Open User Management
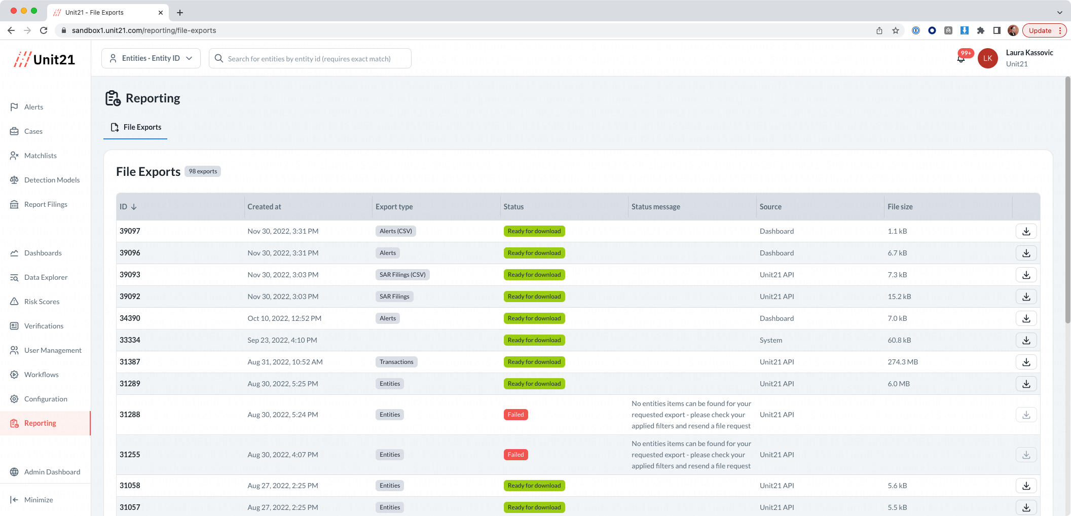1071x516 pixels. (53, 350)
